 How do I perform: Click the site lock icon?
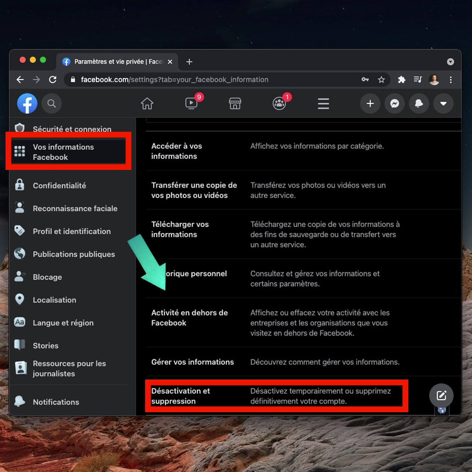pos(73,79)
